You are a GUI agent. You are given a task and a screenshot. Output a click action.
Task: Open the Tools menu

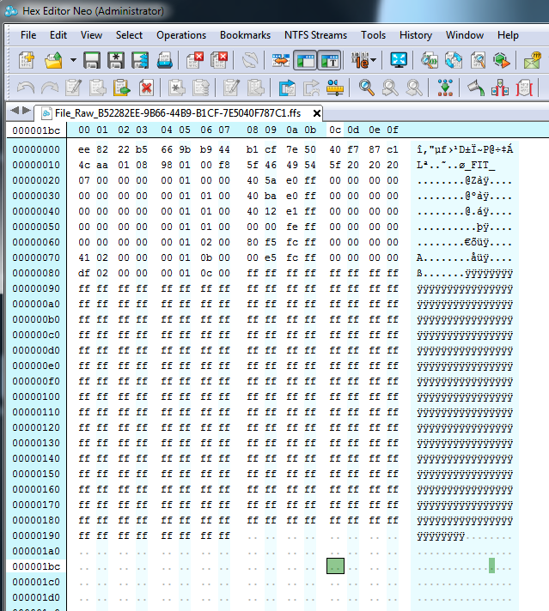[373, 35]
